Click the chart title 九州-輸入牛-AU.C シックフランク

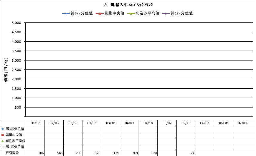click(128, 5)
